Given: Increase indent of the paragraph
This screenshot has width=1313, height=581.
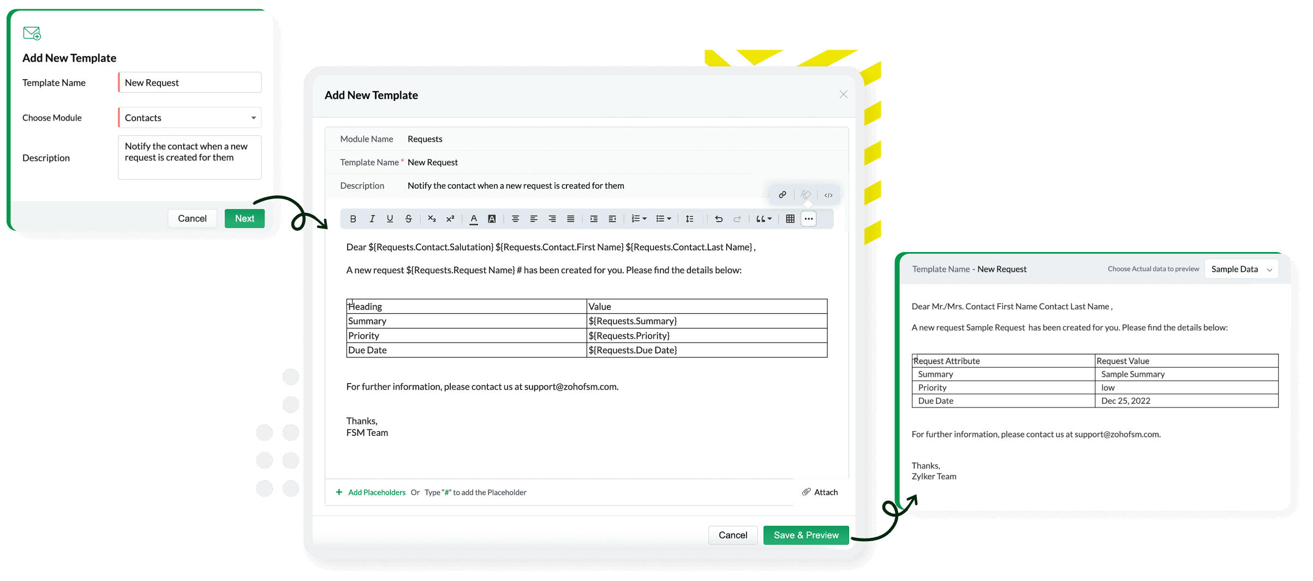Looking at the screenshot, I should coord(594,219).
